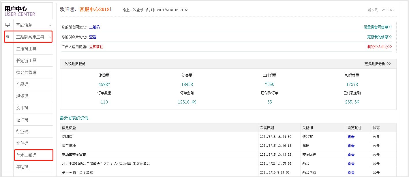Open 更新我的信息>> link
Viewport: 409px width, 177px height.
379,37
